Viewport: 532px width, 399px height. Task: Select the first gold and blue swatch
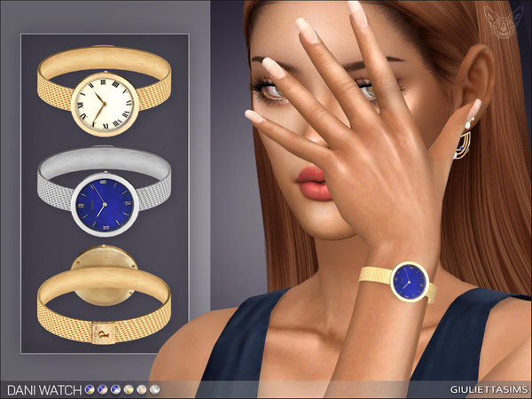point(90,389)
